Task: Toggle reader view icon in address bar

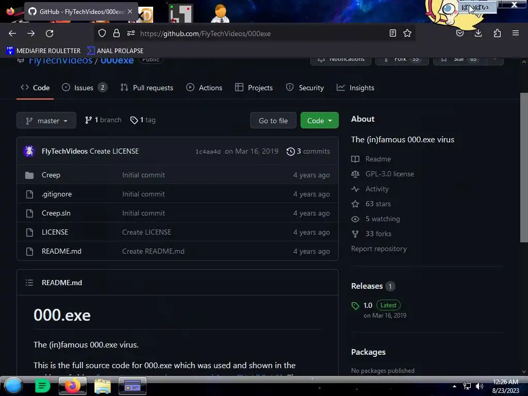Action: pos(392,34)
